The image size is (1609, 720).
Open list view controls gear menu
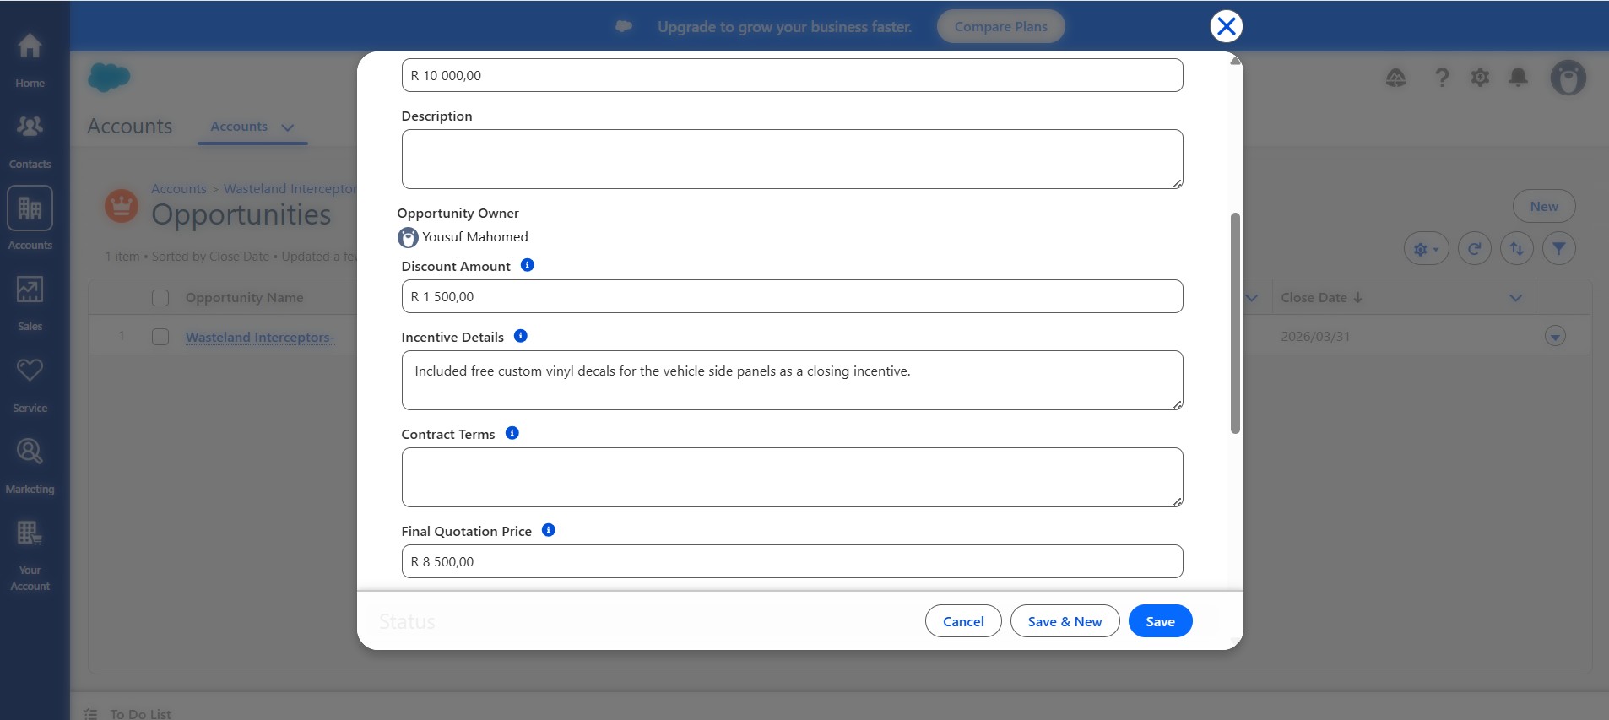point(1426,249)
